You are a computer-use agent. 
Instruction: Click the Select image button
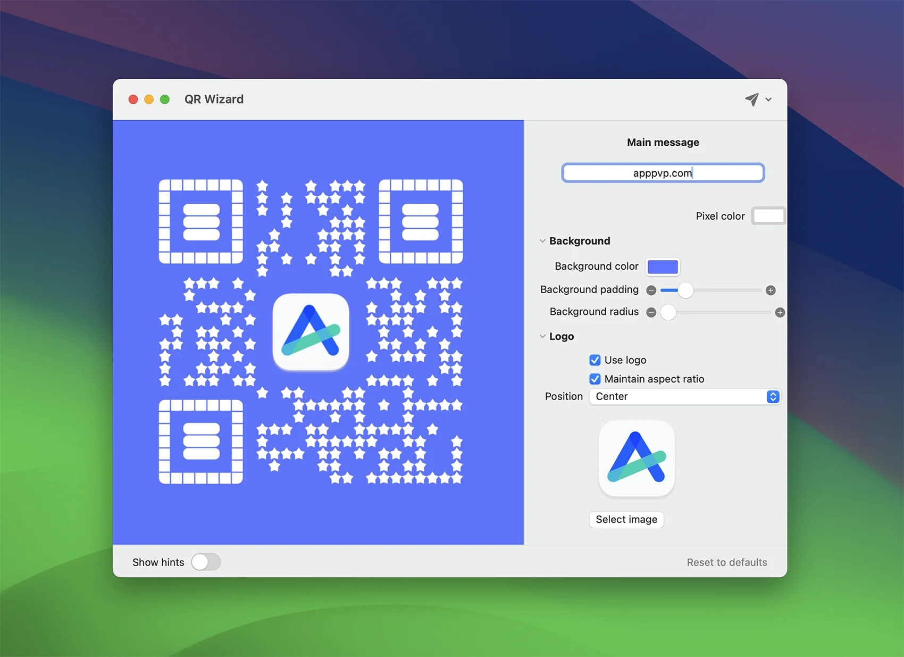click(626, 519)
